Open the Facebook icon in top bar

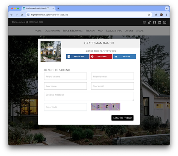click(x=154, y=22)
